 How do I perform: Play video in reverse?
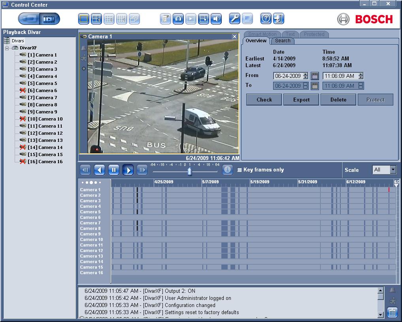click(x=100, y=170)
